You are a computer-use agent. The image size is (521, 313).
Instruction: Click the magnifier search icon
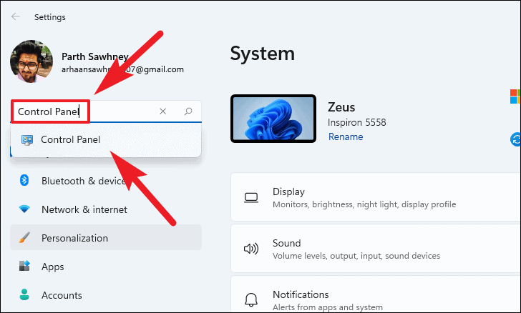click(188, 111)
